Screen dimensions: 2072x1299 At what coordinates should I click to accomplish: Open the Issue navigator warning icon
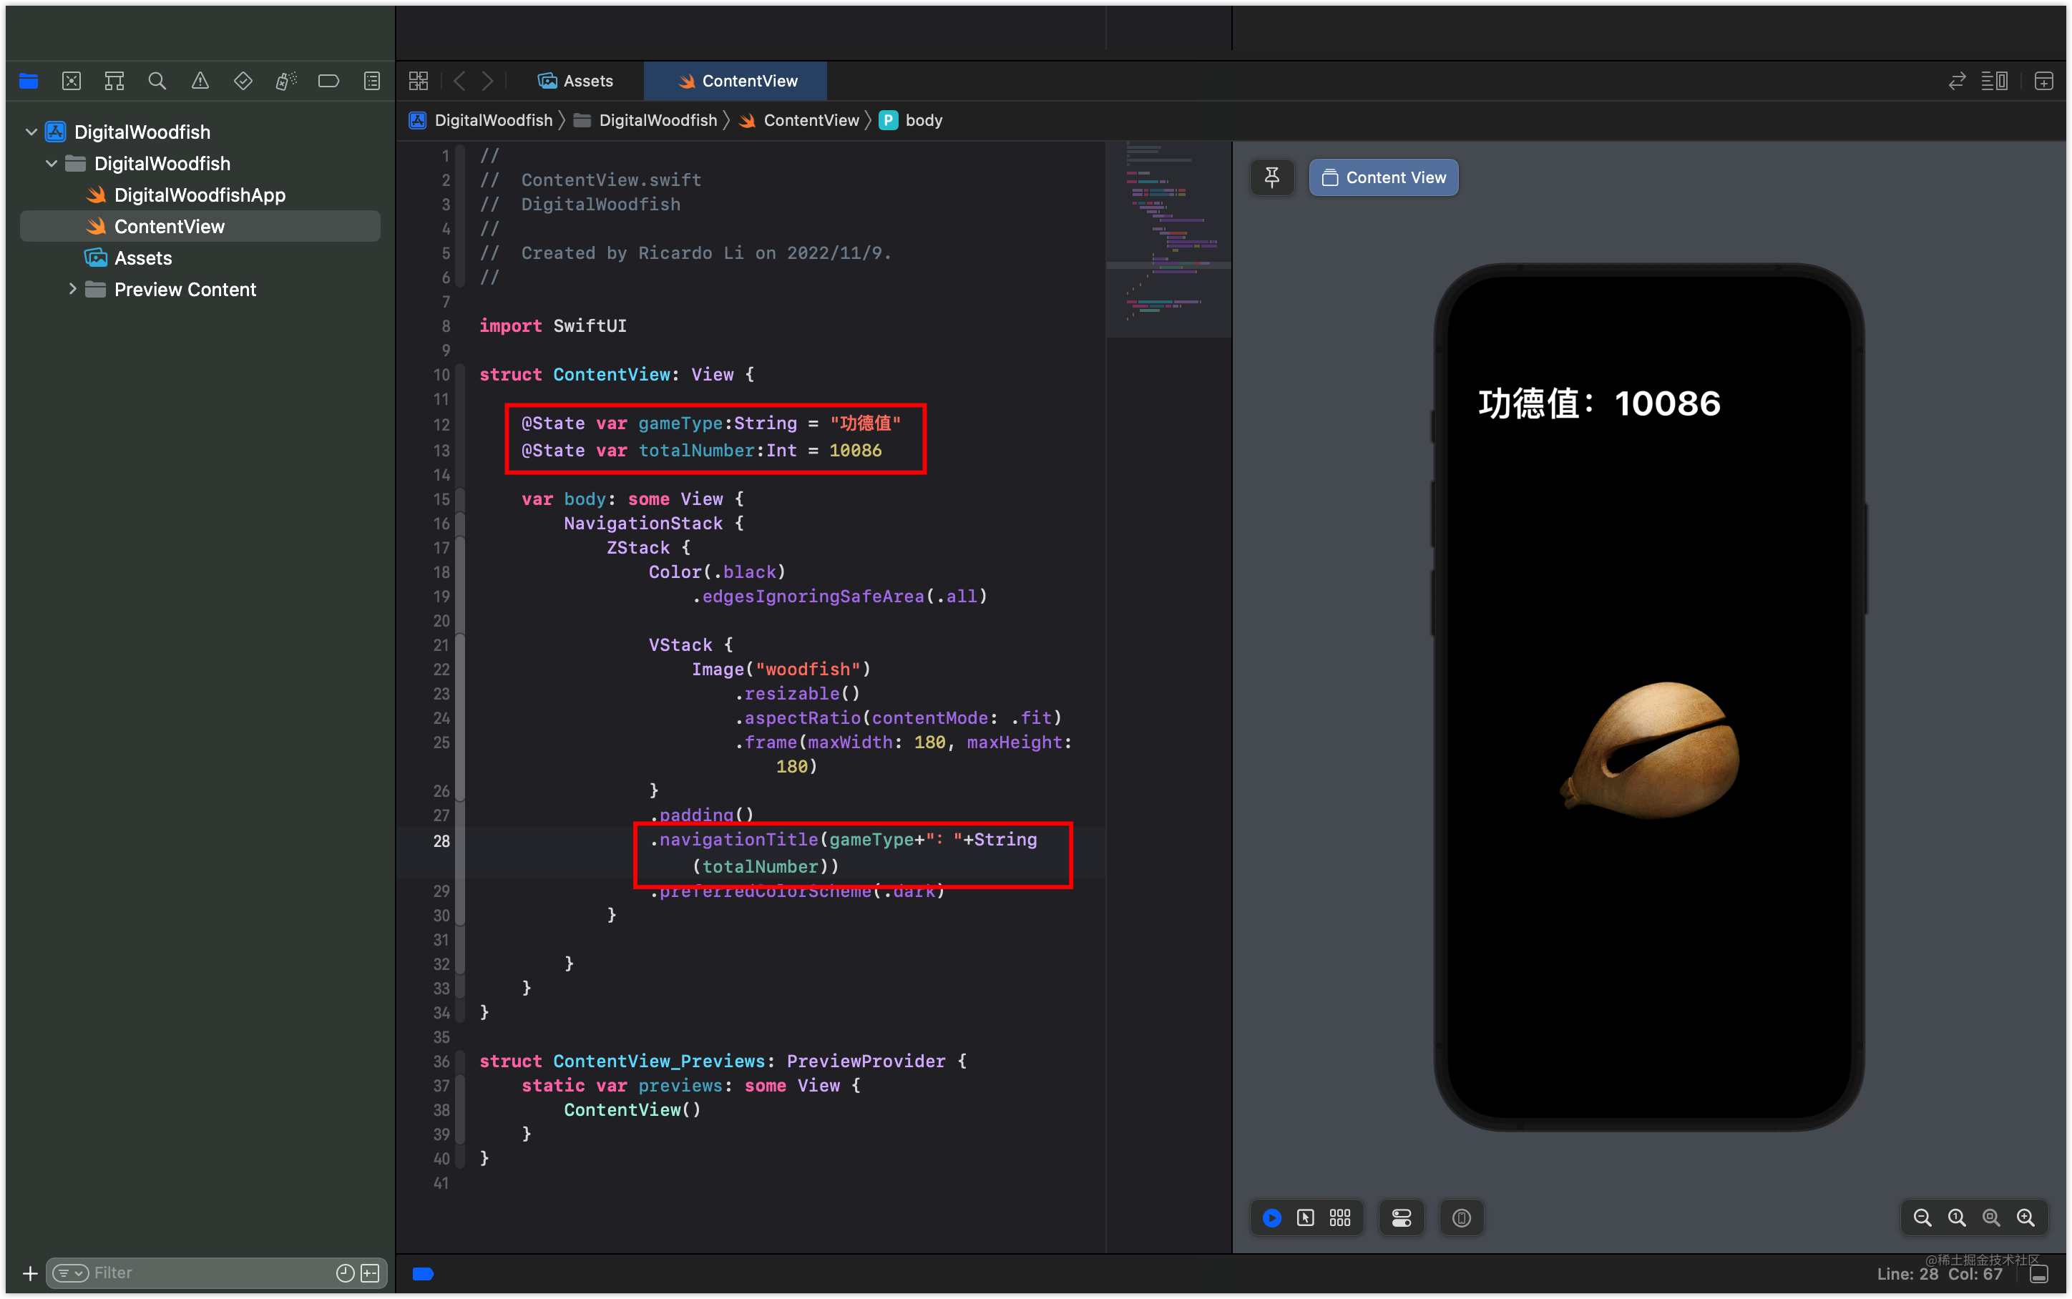[200, 81]
